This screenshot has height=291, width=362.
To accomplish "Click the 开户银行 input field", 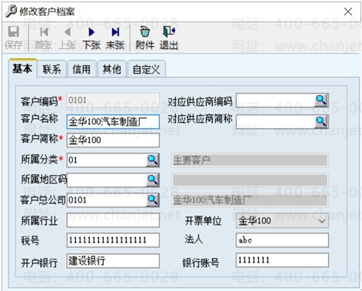I will tap(113, 261).
